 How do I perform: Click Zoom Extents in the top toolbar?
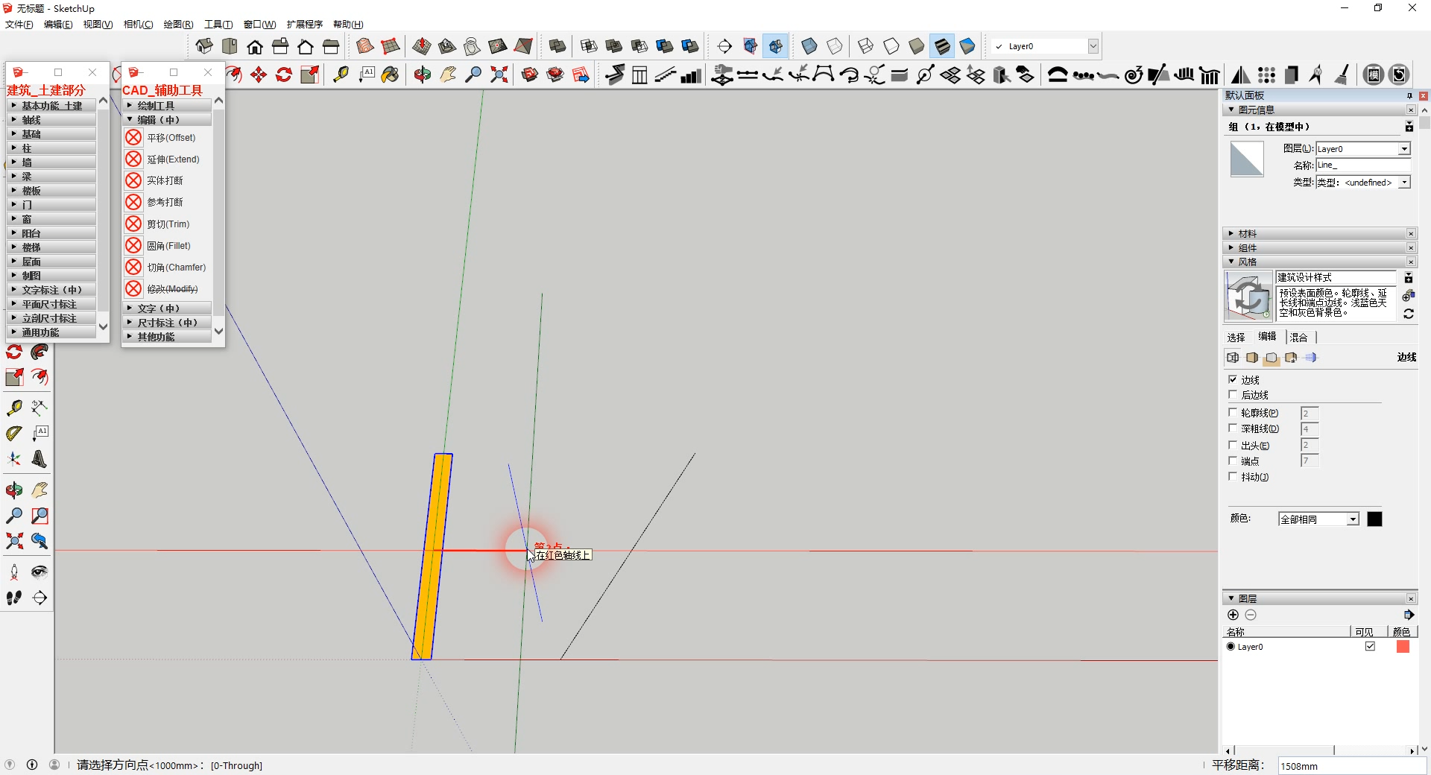(499, 75)
